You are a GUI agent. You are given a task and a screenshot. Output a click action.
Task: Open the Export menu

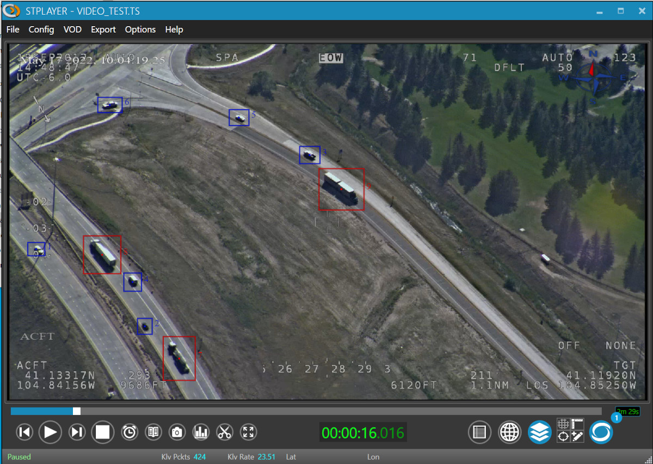click(103, 29)
